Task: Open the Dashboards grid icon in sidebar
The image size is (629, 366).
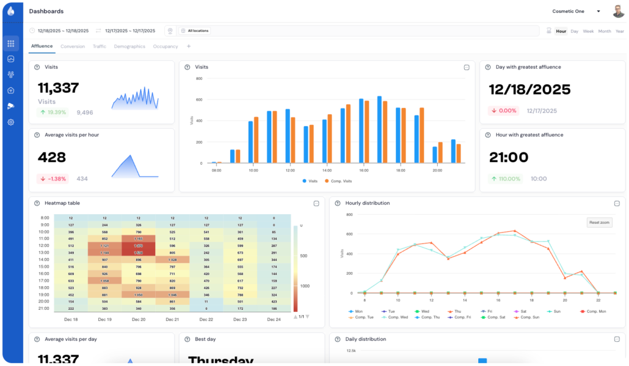Action: [x=10, y=44]
